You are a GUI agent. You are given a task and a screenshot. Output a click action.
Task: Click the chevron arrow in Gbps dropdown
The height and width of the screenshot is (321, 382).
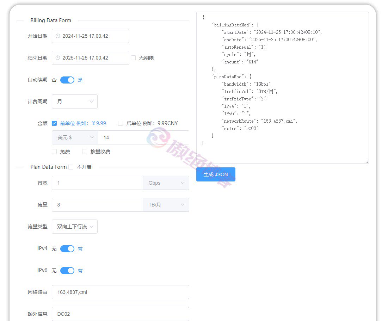(x=183, y=183)
